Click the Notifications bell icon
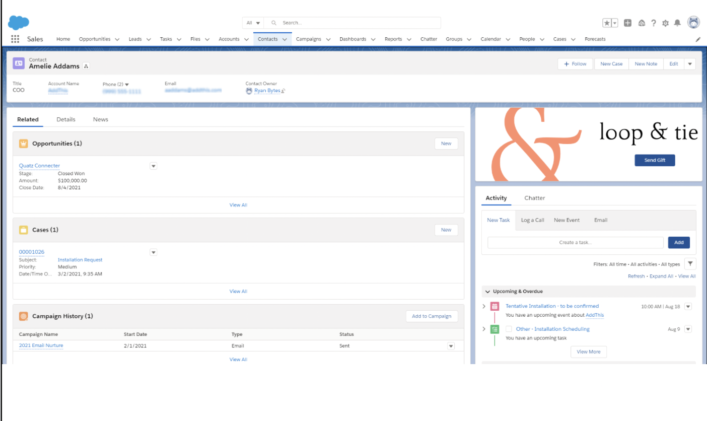Image resolution: width=707 pixels, height=421 pixels. tap(677, 23)
